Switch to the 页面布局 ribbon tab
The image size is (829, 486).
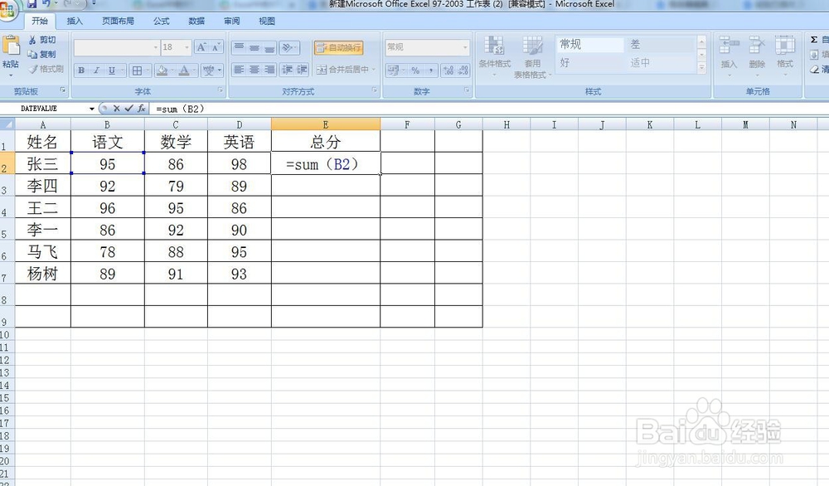(118, 22)
